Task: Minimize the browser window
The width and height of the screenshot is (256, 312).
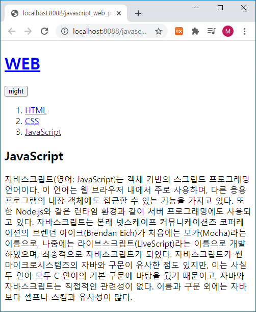Action: (197, 8)
